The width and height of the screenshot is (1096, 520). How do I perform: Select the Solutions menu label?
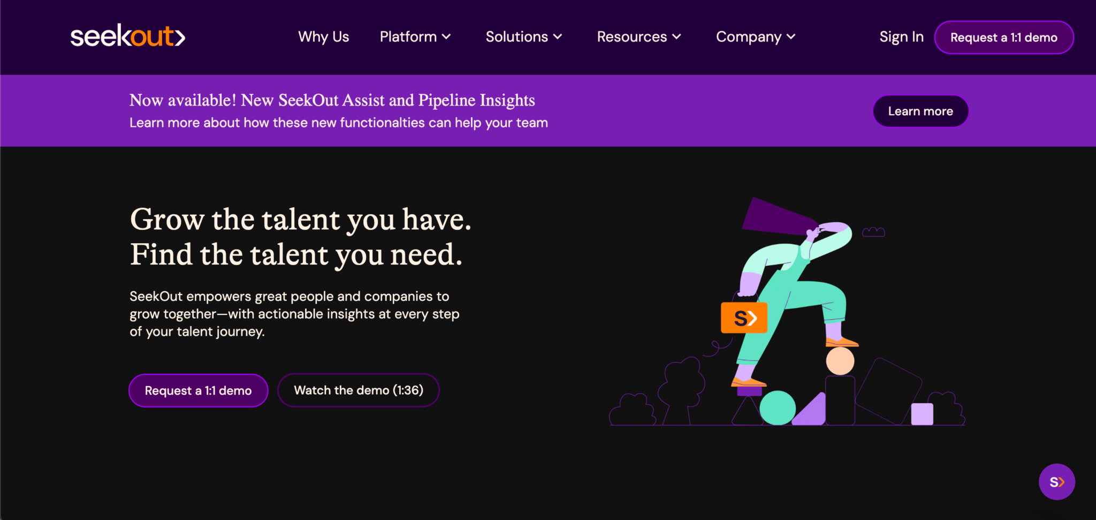(x=517, y=37)
